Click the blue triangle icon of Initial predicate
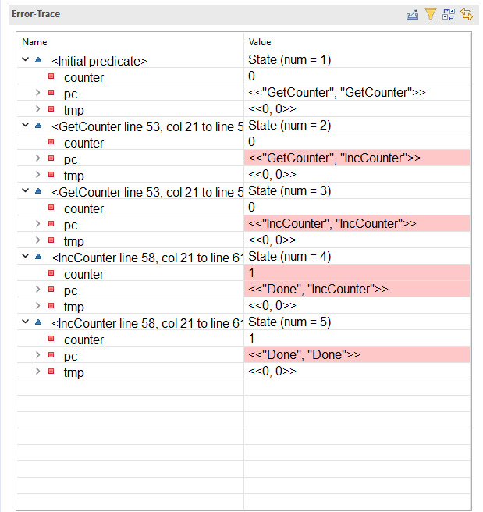 (38, 60)
